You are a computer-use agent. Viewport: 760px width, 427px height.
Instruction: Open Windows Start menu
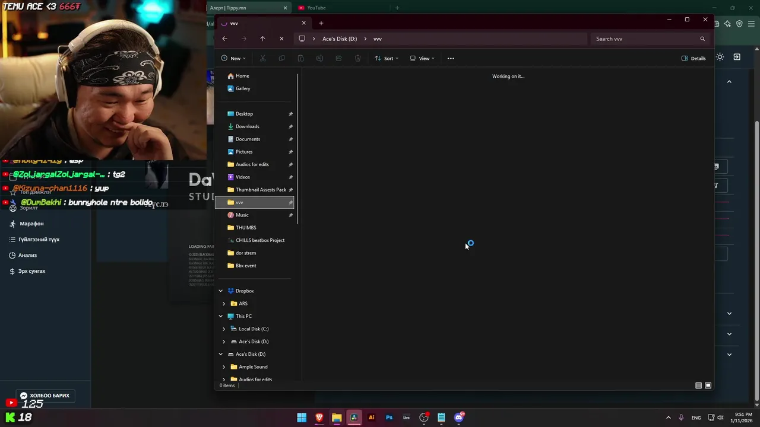tap(302, 418)
